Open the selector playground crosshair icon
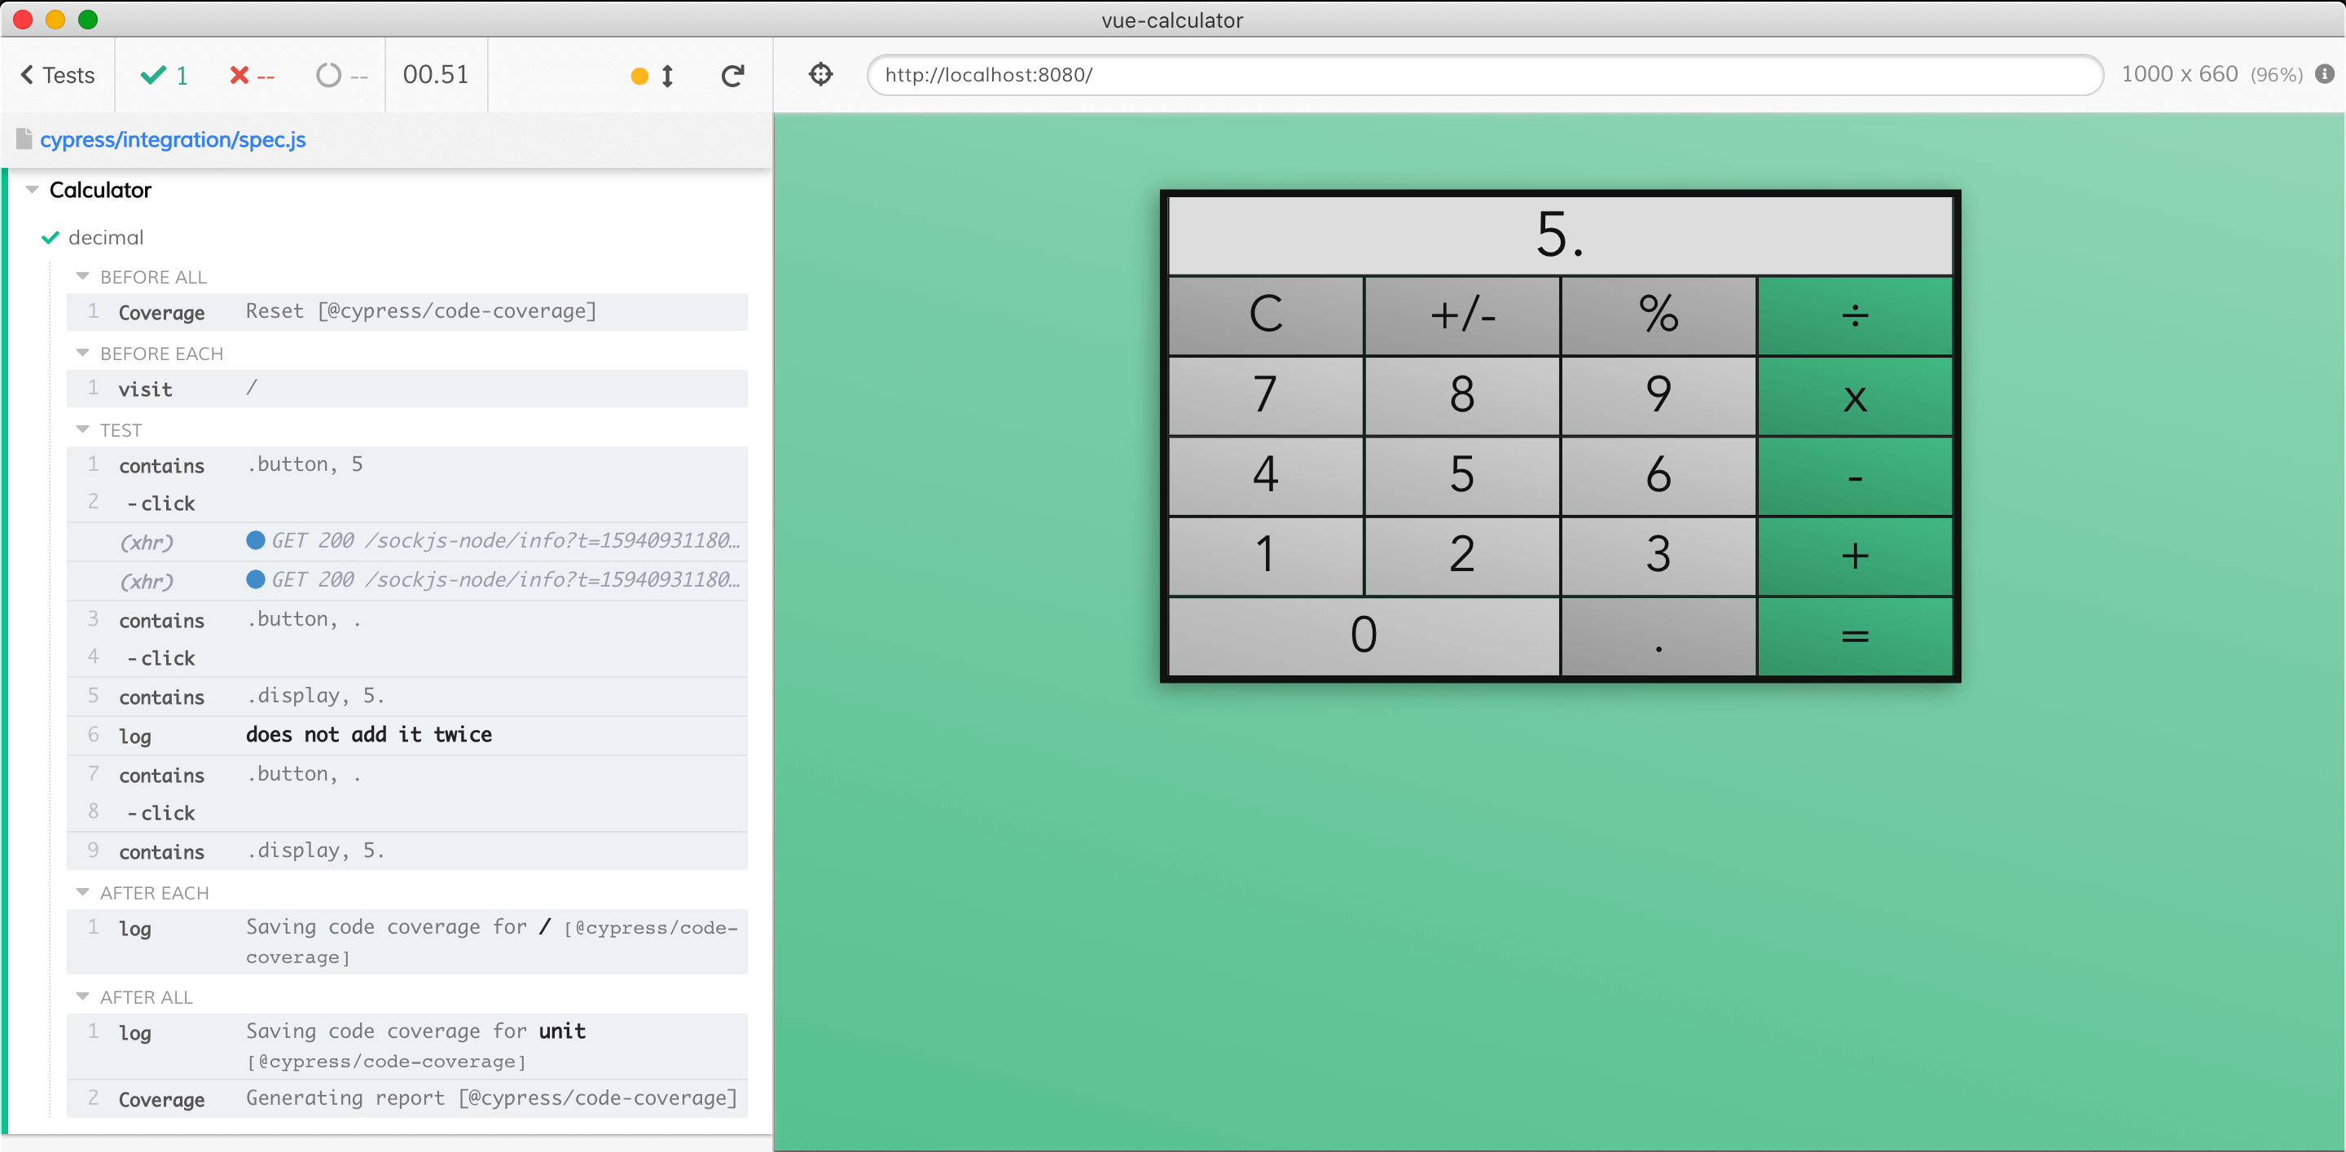 820,75
